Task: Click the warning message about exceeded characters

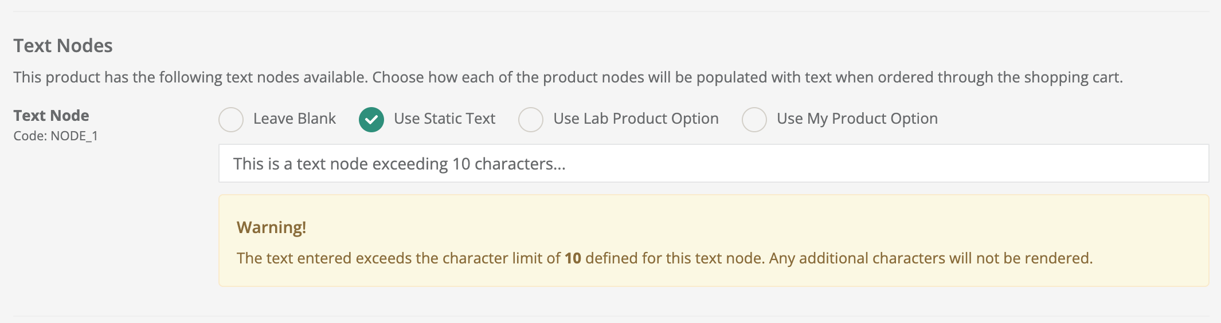Action: pos(664,258)
